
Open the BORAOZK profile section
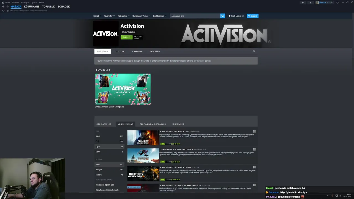[x=64, y=7]
